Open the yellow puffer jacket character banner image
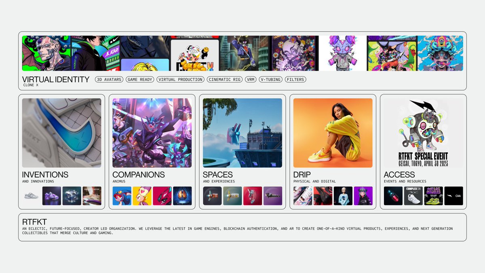The image size is (485, 273). tap(195, 55)
